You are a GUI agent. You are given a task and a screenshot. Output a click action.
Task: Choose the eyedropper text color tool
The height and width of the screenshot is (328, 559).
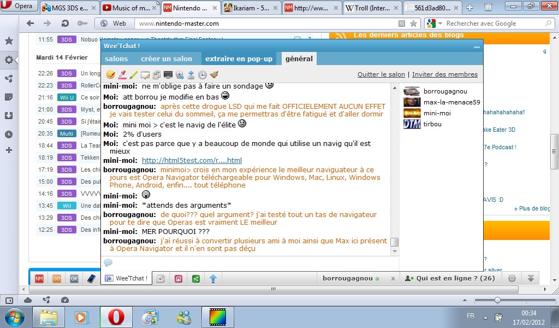click(122, 74)
